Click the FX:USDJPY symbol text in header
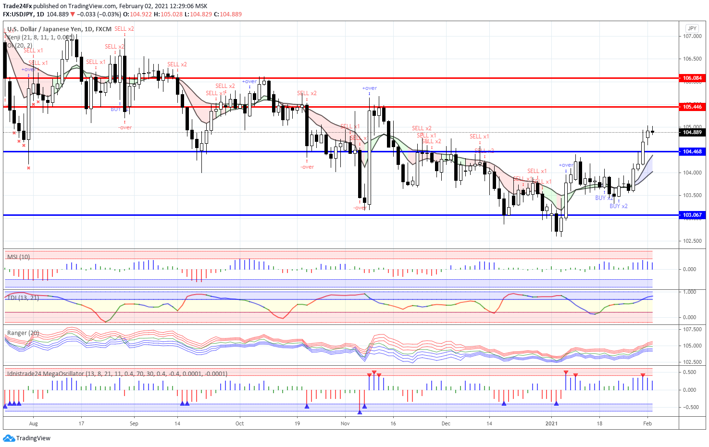This screenshot has width=709, height=447. [x=18, y=14]
